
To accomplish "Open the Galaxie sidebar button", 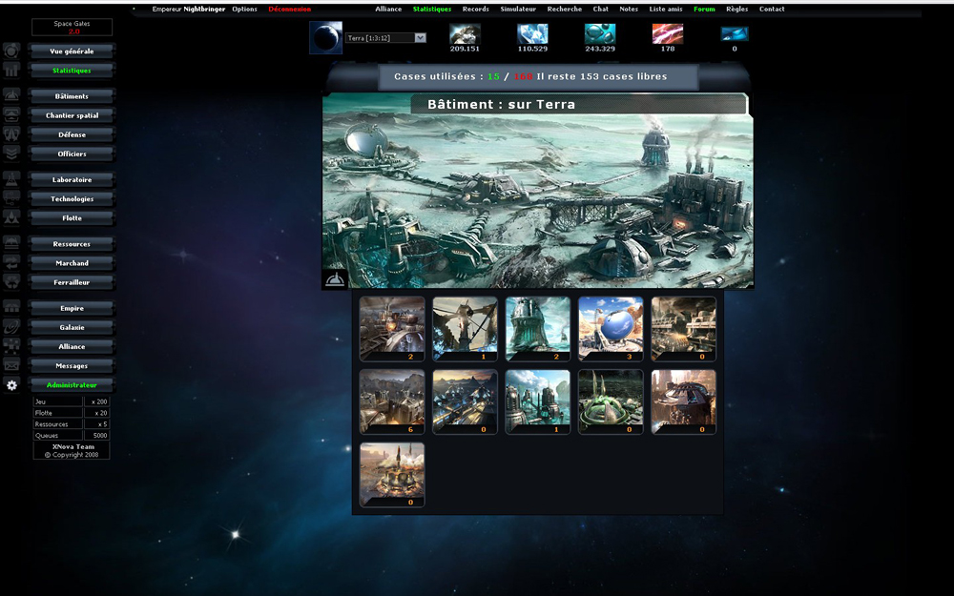I will coord(72,327).
